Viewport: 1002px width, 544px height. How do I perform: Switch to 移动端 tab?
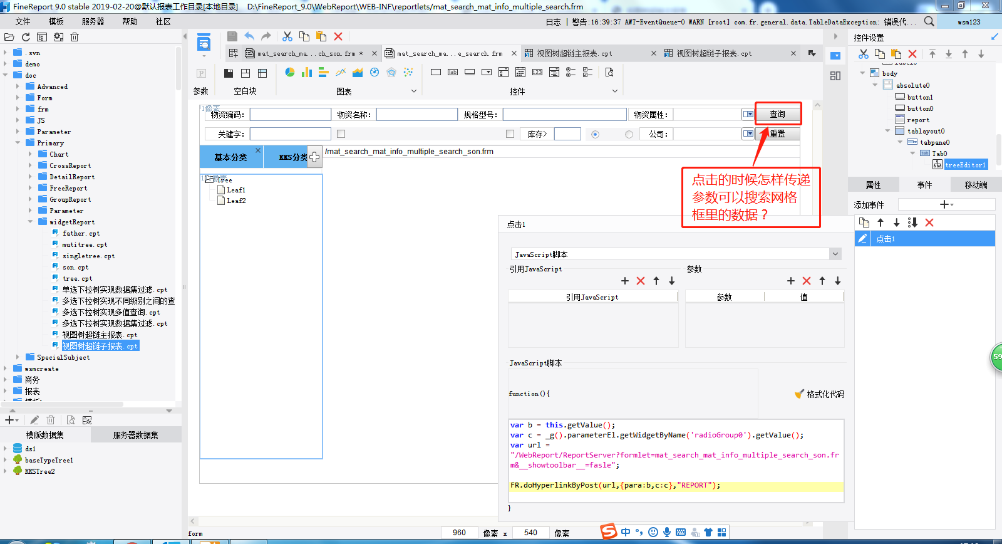click(x=976, y=185)
